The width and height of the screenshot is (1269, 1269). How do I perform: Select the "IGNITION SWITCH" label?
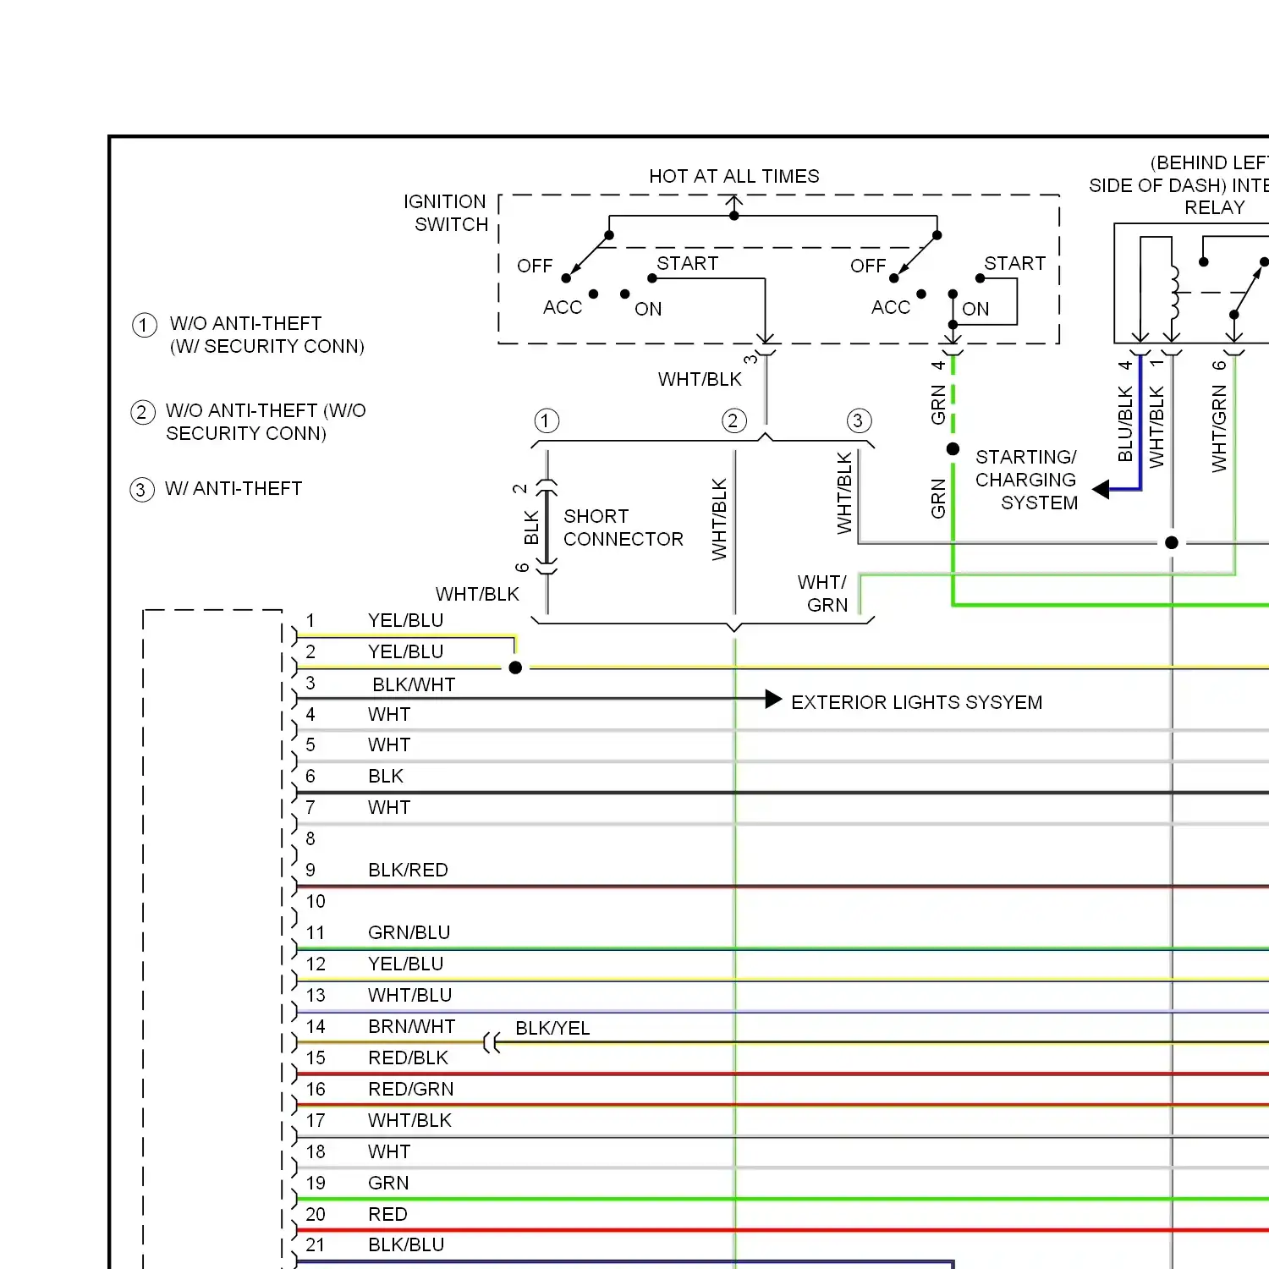446,213
